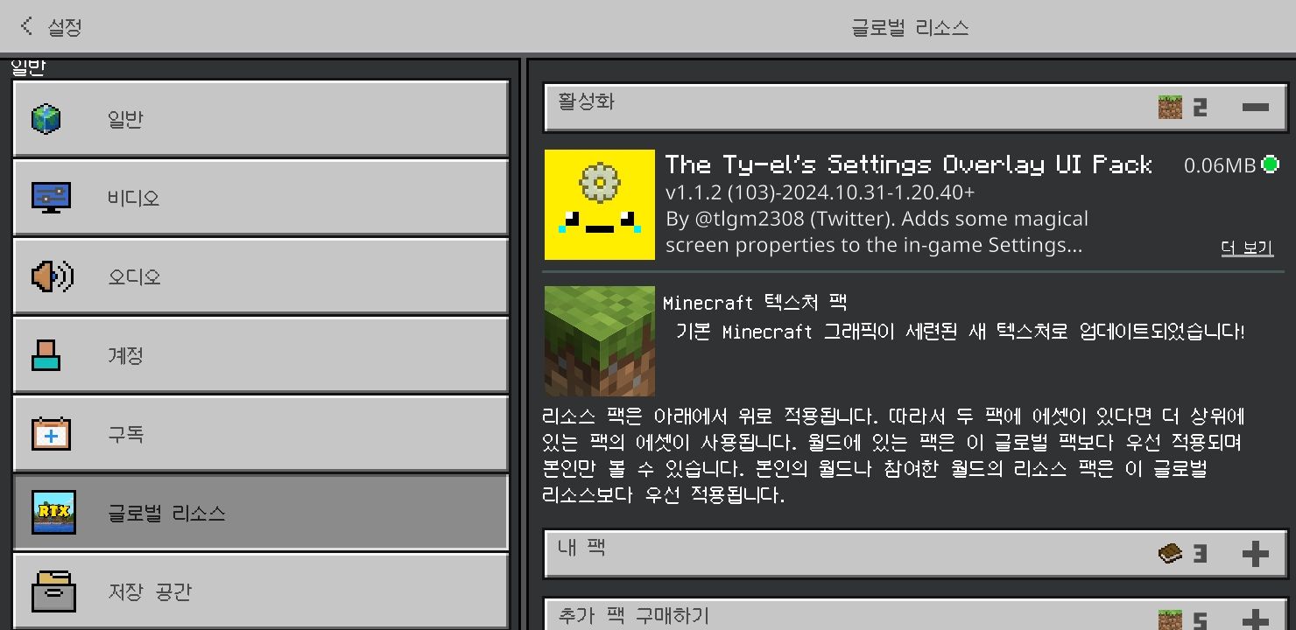
Task: Click the character icon next to 계정
Action: coord(46,355)
